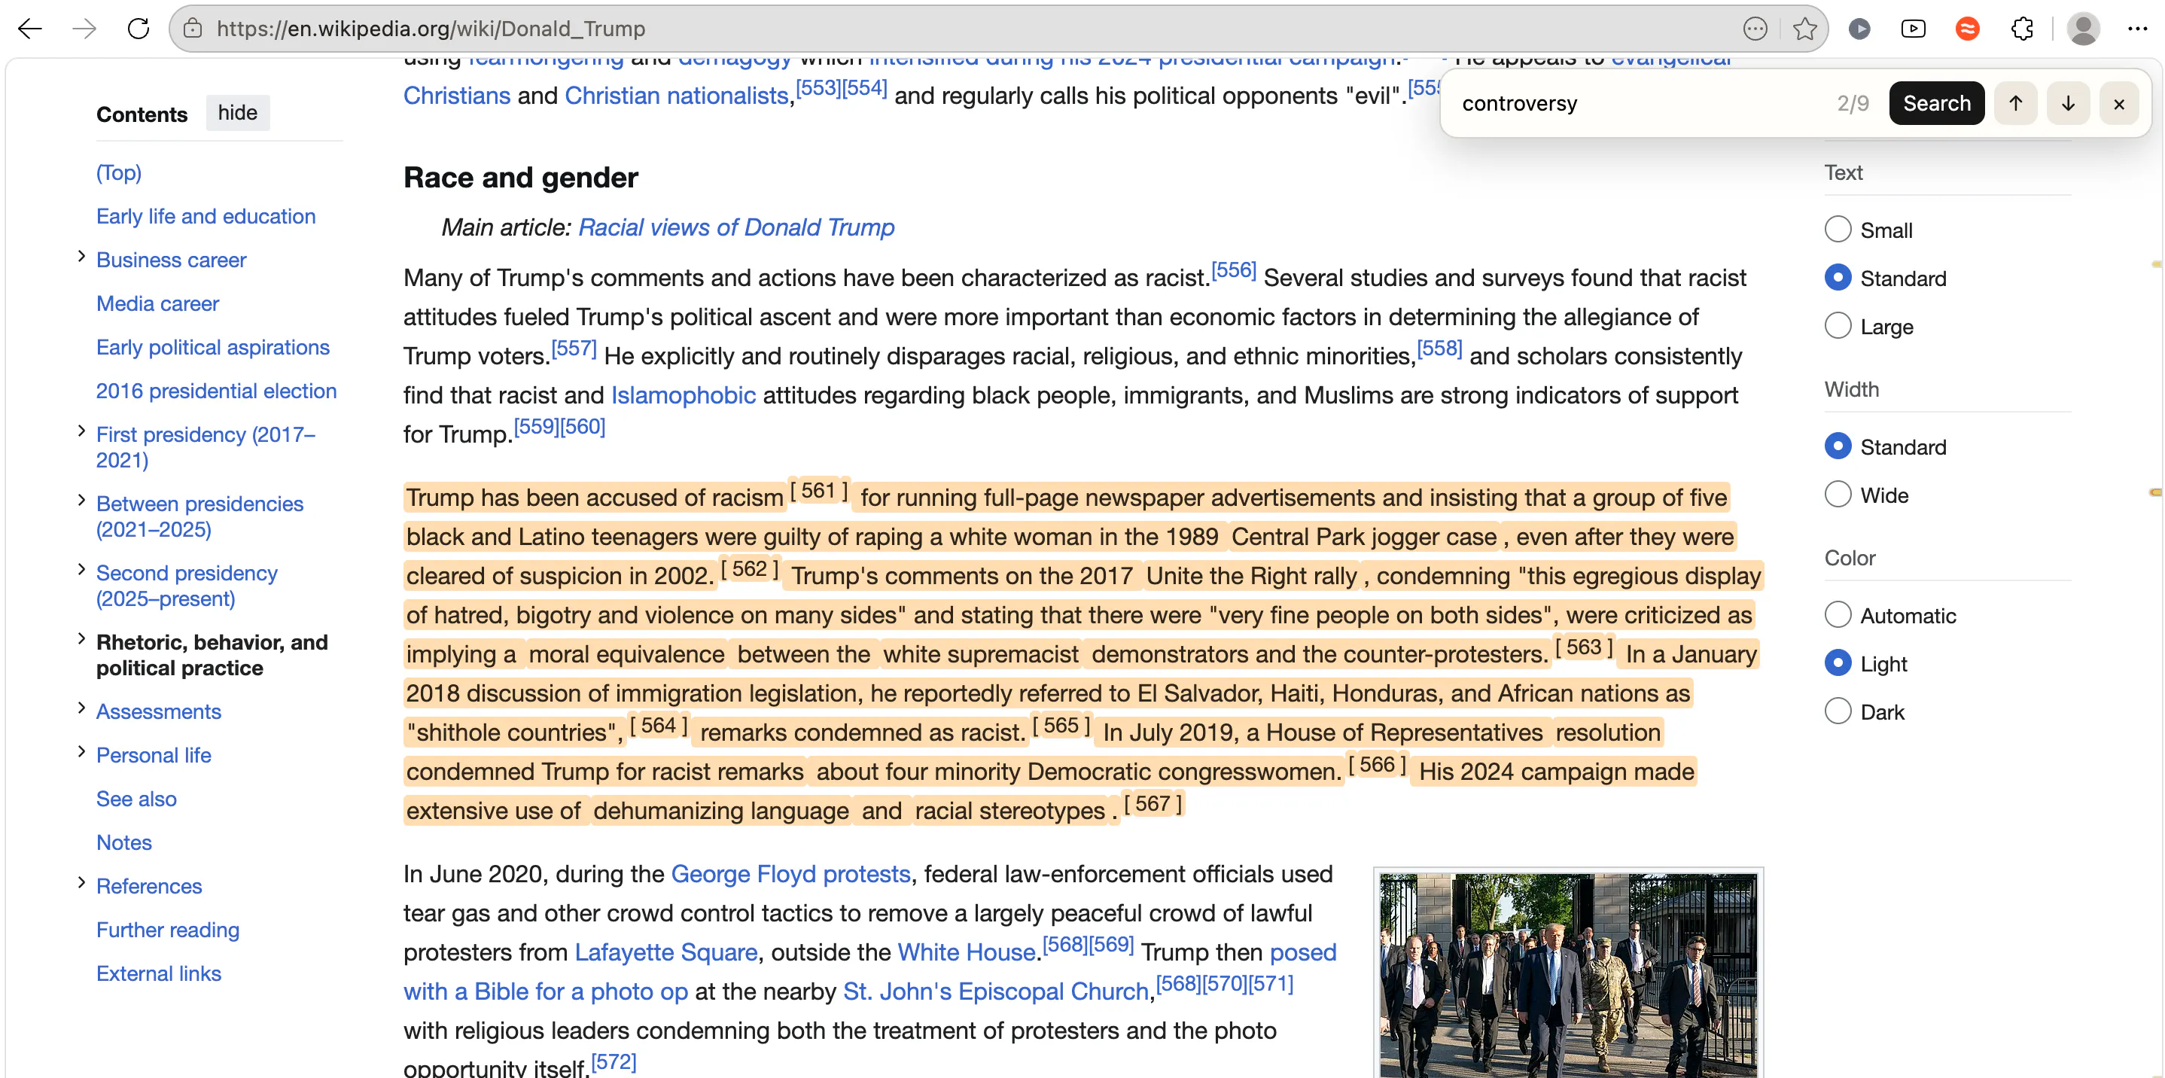Click the Search button in find bar
The image size is (2165, 1078).
1936,103
